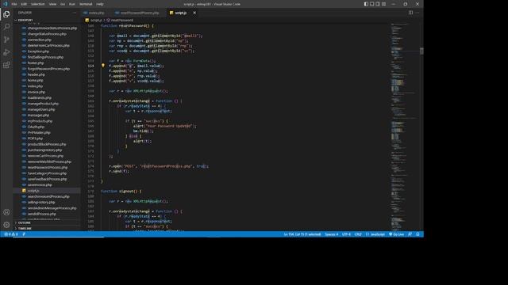Open the Explorer More Actions ellipsis
Image resolution: width=508 pixels, height=285 pixels.
click(x=75, y=13)
